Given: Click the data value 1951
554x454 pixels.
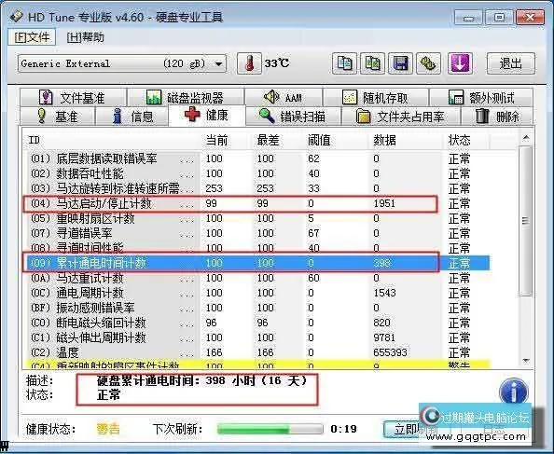Looking at the screenshot, I should tap(384, 204).
